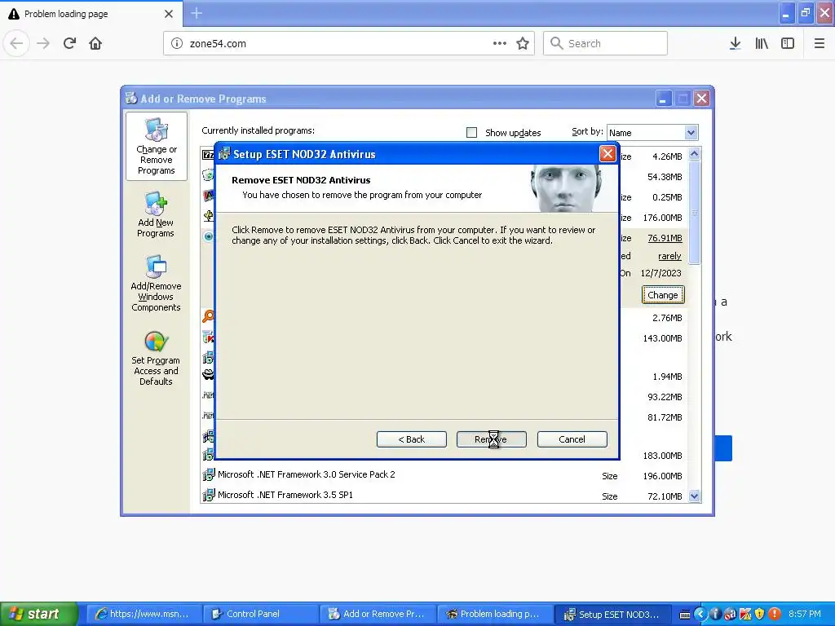
Task: Click the browser Search field
Action: pyautogui.click(x=605, y=43)
